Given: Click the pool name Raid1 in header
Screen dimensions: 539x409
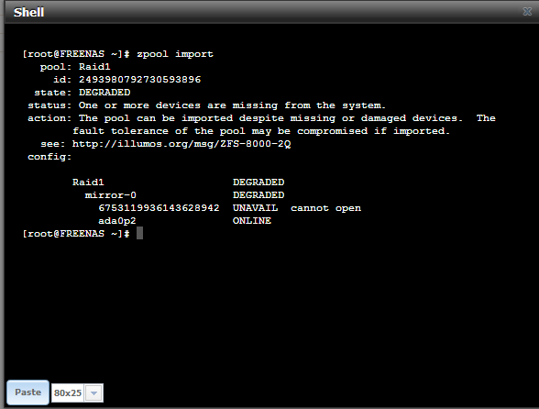Looking at the screenshot, I should pos(94,67).
